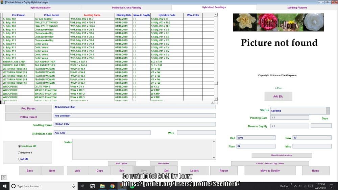Select the Daylilies 0 radio button

[x=19, y=153]
